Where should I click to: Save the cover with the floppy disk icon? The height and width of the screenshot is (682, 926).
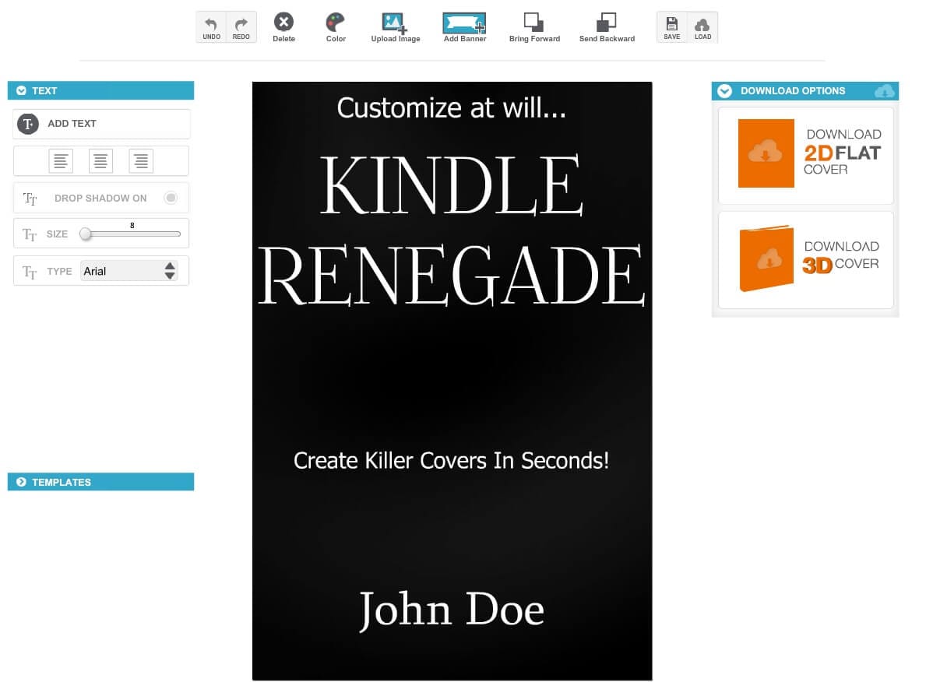click(672, 27)
